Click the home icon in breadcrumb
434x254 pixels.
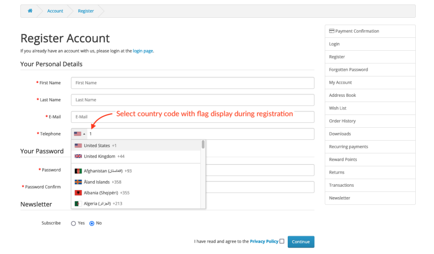tap(30, 11)
